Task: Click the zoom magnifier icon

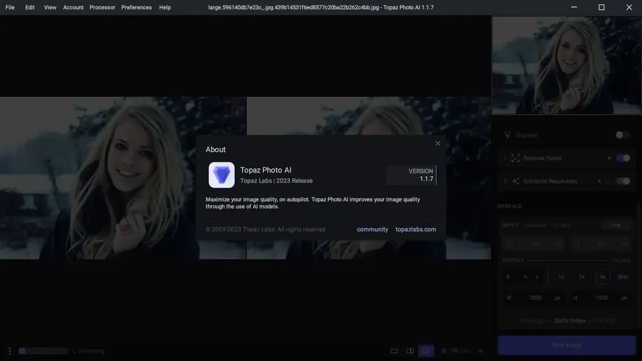Action: [444, 351]
